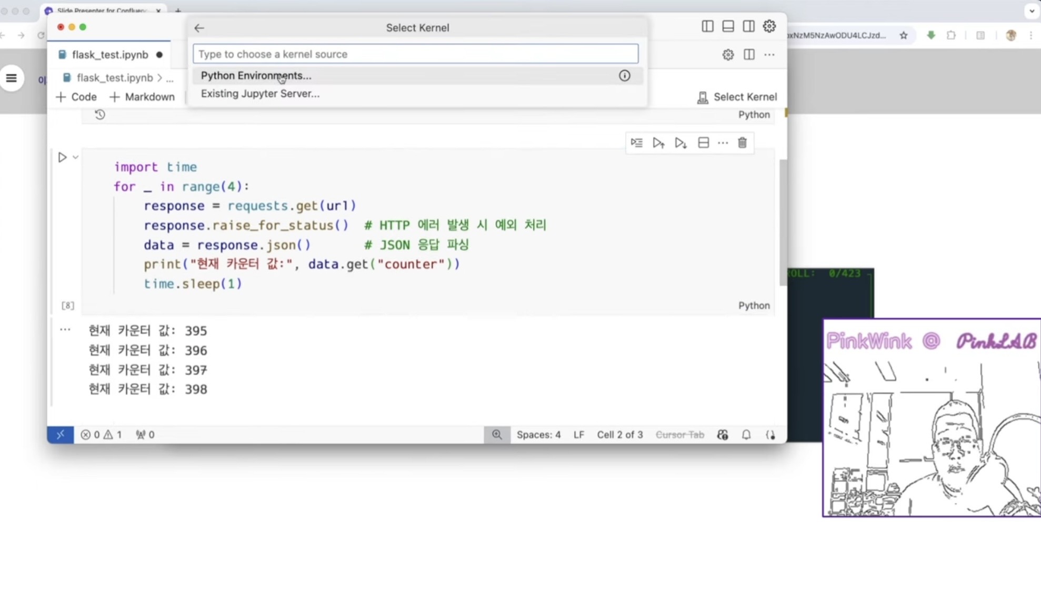Delete the cell with the trash icon
Screen dimensions: 1041x592
point(742,143)
